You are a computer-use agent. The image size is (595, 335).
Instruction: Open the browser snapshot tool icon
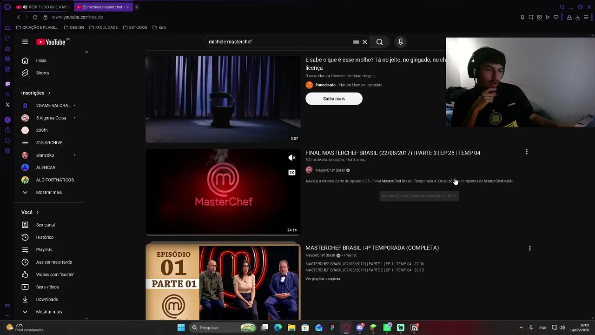(x=531, y=17)
